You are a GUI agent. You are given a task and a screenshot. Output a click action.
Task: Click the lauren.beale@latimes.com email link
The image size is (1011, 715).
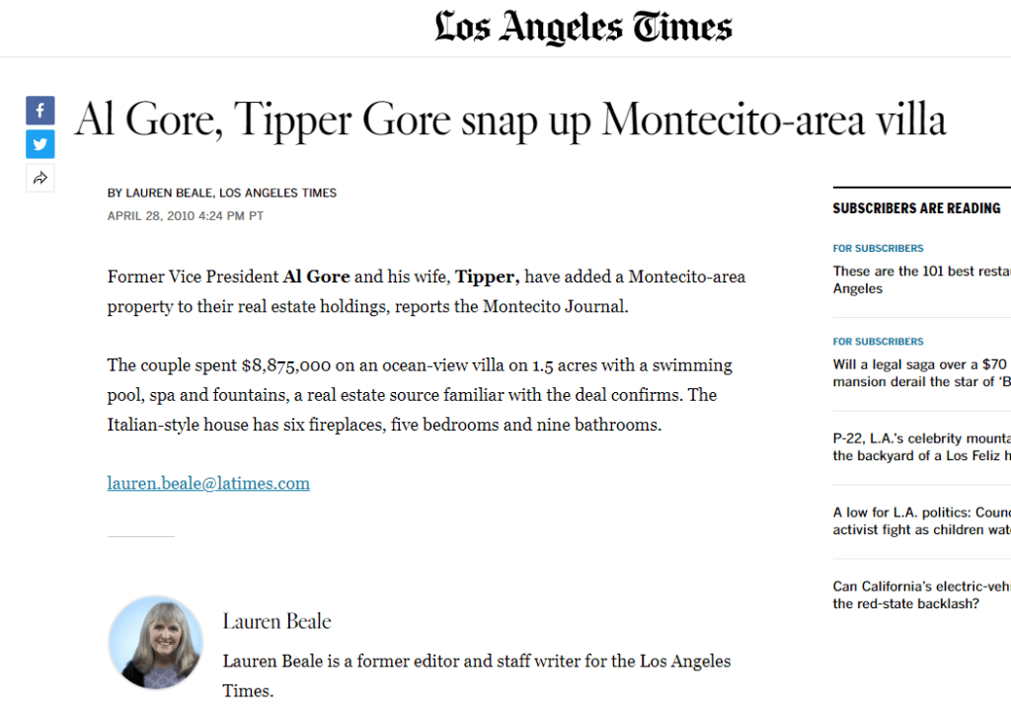208,484
